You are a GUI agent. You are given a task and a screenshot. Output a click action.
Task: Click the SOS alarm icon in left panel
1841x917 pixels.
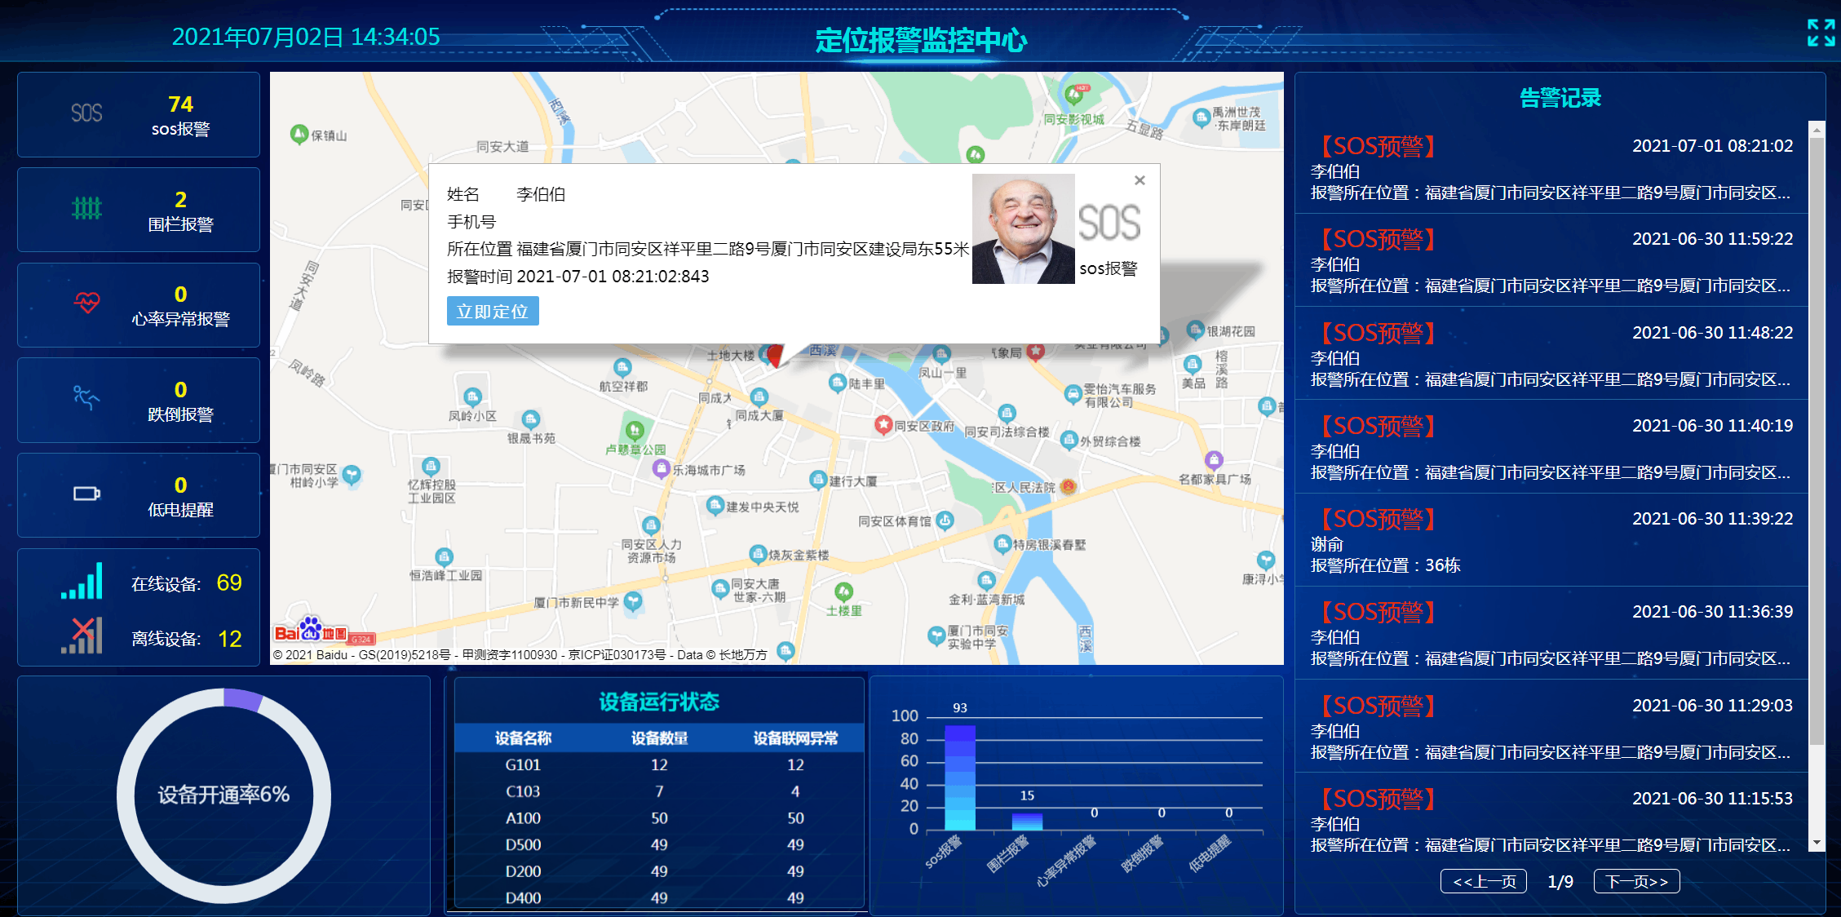[x=86, y=113]
